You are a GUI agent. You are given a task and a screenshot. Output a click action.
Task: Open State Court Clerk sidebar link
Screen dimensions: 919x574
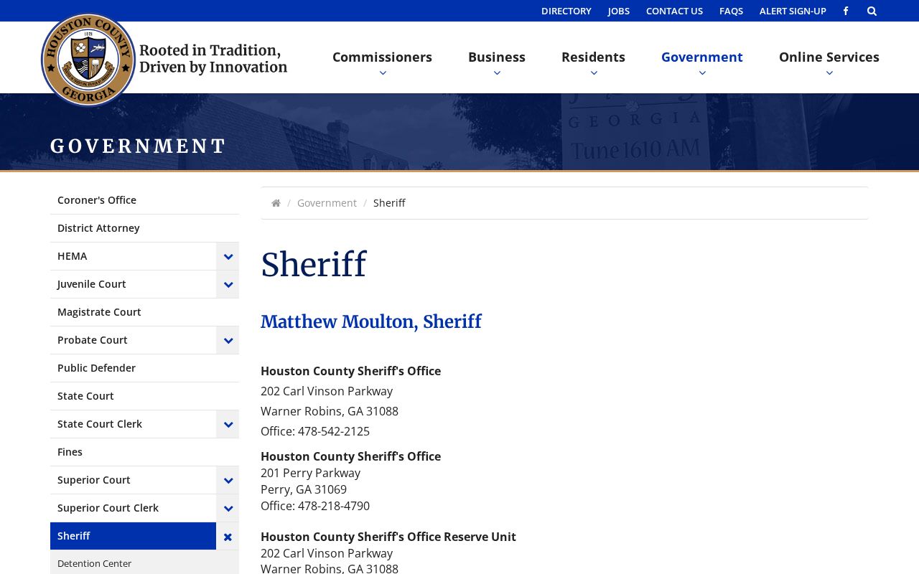[133, 424]
